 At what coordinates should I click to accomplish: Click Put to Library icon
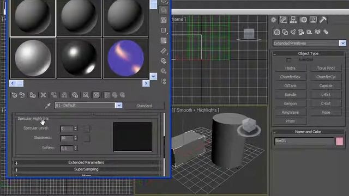click(x=75, y=95)
